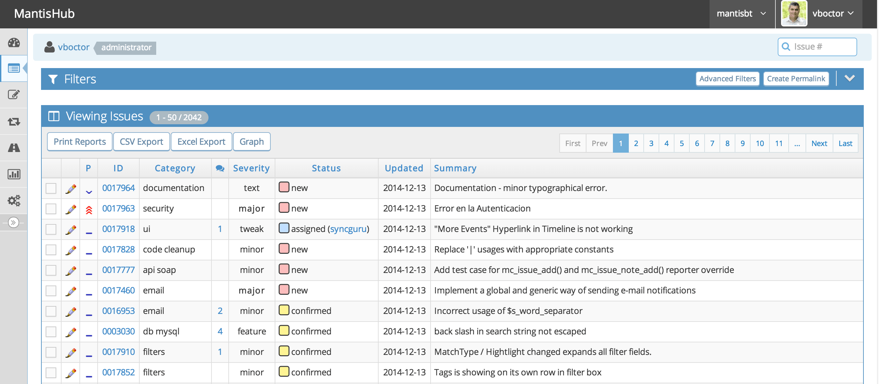The height and width of the screenshot is (384, 879).
Task: Click yellow confirmed status swatch for issue 0003030
Action: 284,330
